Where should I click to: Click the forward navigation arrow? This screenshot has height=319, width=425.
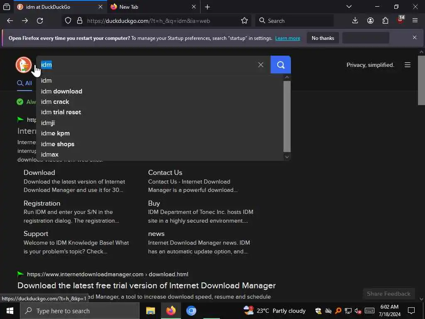click(25, 21)
